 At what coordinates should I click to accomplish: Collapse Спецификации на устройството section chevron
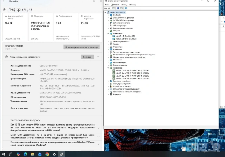(x=98, y=57)
